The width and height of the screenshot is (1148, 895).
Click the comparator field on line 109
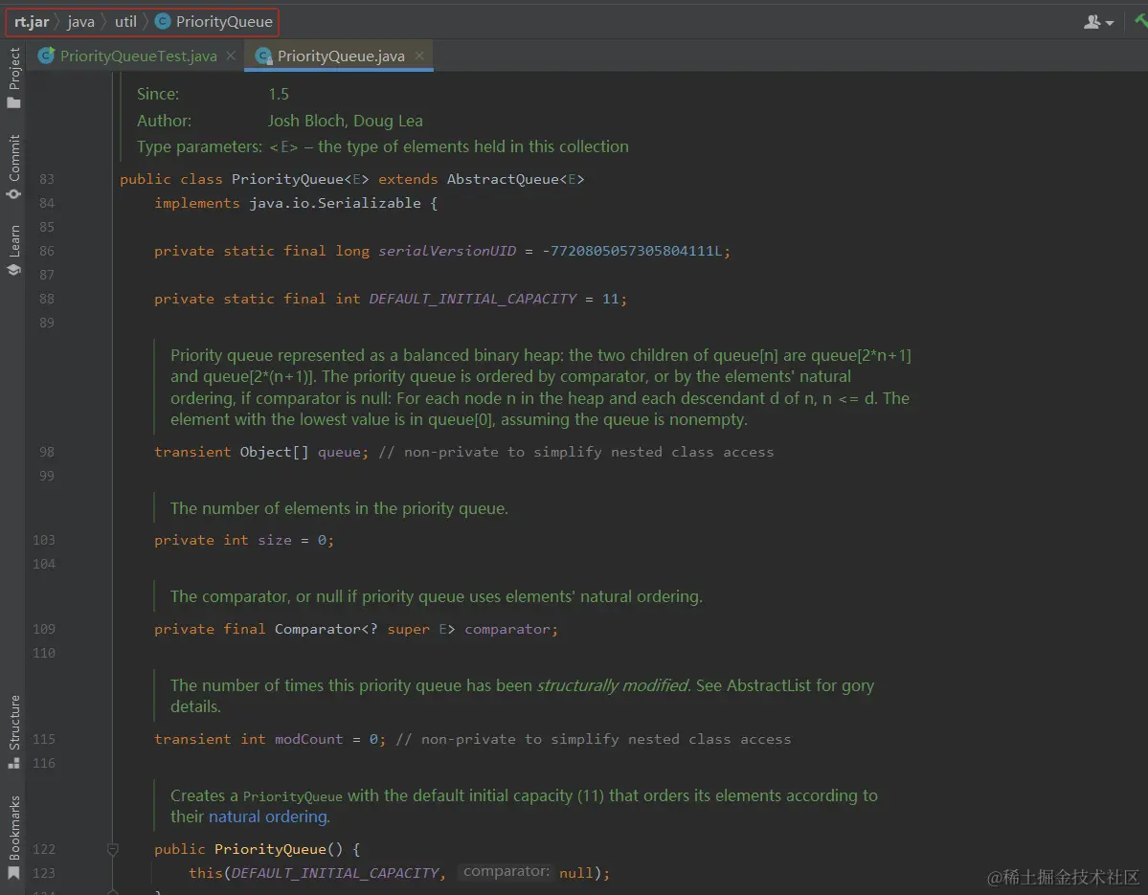tap(507, 629)
